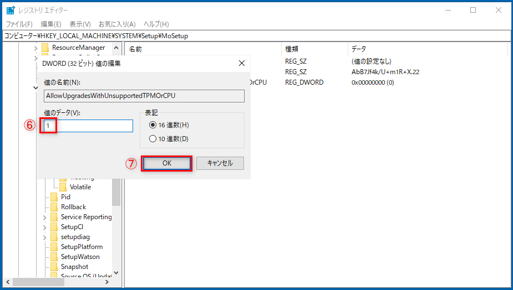The image size is (513, 290).
Task: Select Rollback tree item
Action: coord(73,207)
